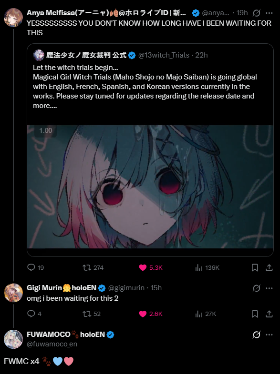The width and height of the screenshot is (280, 374).
Task: Open the @13witch_Trials profile link
Action: (164, 55)
